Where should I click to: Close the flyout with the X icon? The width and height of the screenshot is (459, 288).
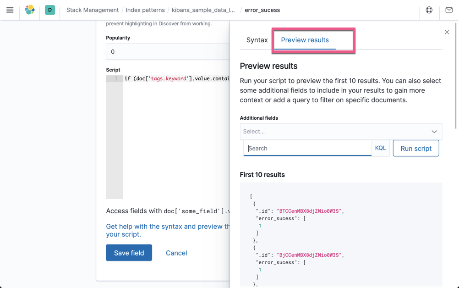click(447, 32)
